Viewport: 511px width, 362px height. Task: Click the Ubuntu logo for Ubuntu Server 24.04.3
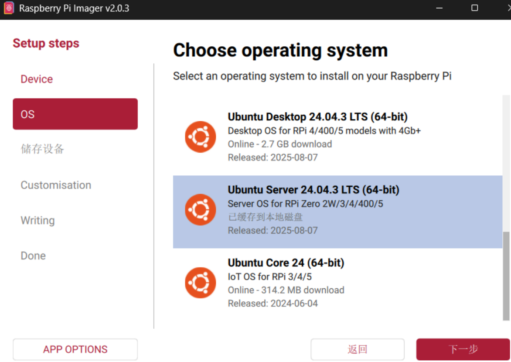[200, 210]
